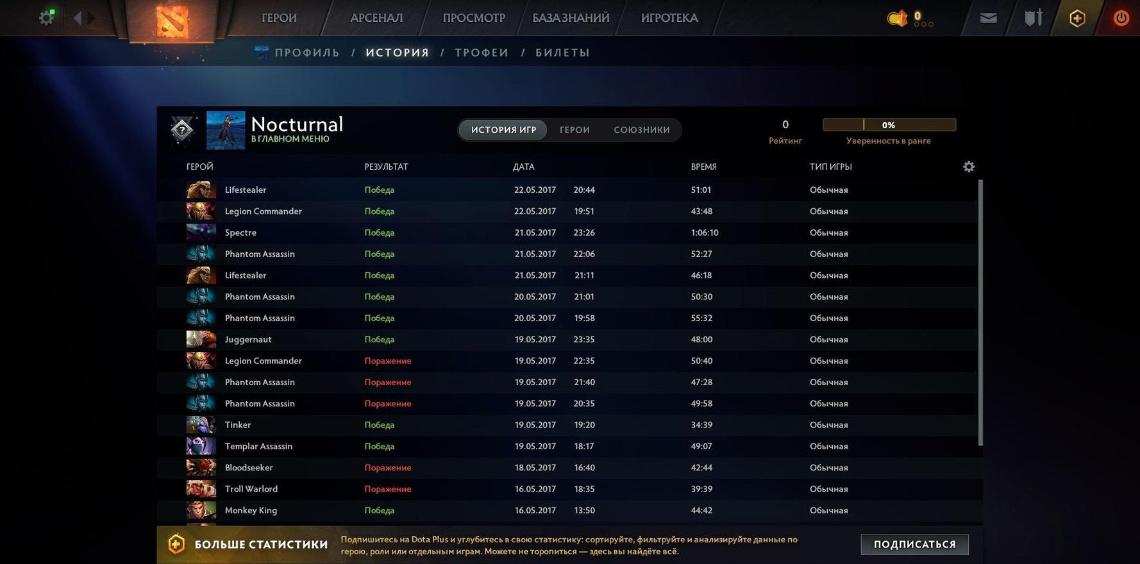The height and width of the screenshot is (564, 1140).
Task: Open the shield and sword armory icon
Action: [1033, 18]
